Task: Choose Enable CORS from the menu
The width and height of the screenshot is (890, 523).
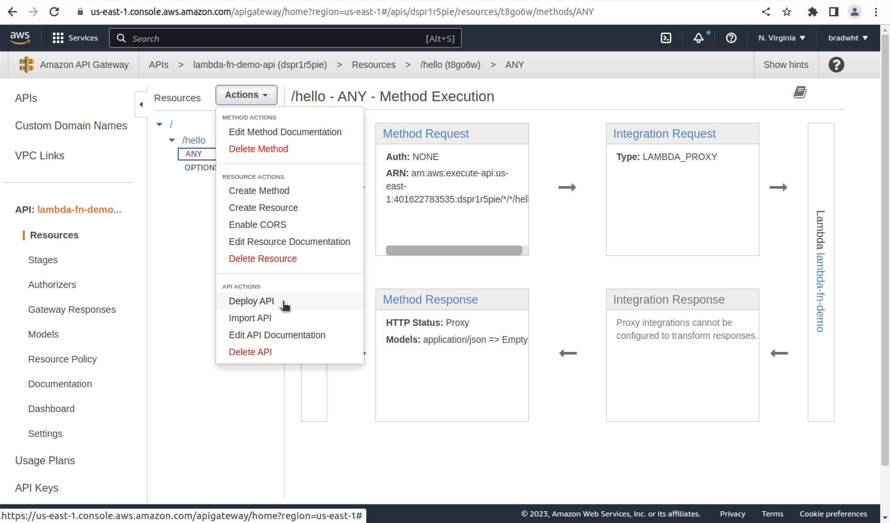Action: [258, 225]
